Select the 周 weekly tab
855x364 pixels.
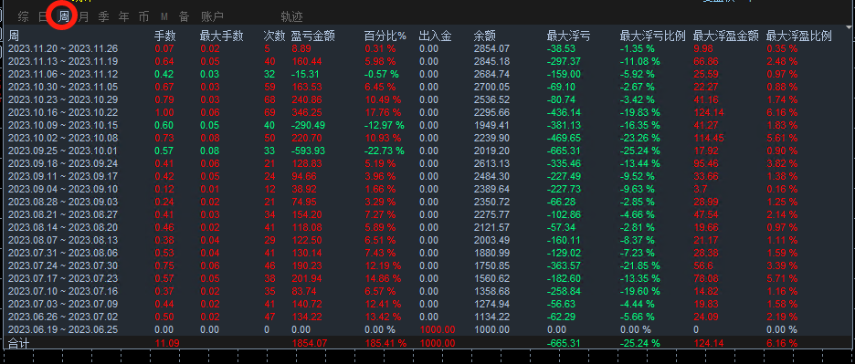(x=63, y=17)
